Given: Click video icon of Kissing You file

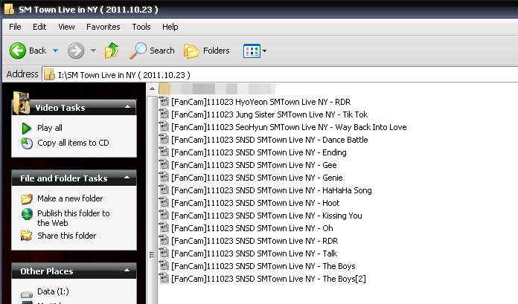Looking at the screenshot, I should [x=164, y=215].
